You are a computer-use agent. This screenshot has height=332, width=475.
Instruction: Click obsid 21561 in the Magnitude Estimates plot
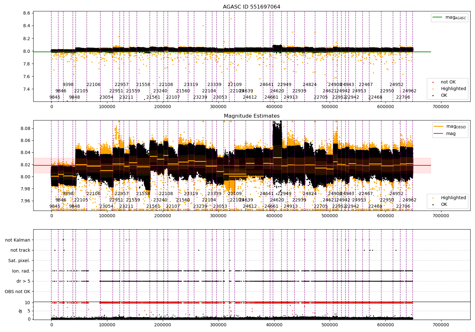point(153,206)
